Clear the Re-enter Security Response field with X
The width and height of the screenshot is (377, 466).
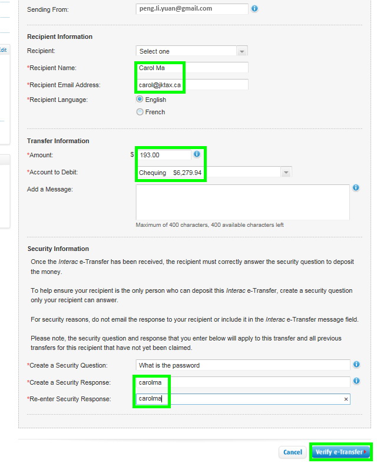(x=346, y=399)
